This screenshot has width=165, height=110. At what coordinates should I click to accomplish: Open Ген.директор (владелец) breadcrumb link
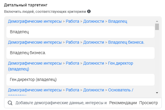pos(121,63)
